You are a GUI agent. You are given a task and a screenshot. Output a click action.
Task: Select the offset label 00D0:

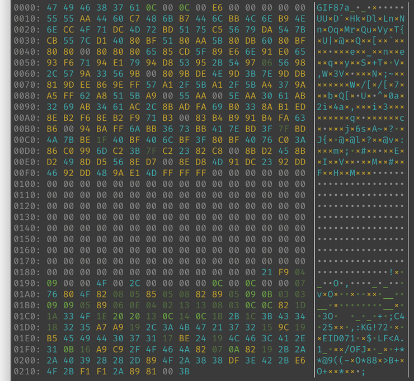click(x=27, y=151)
